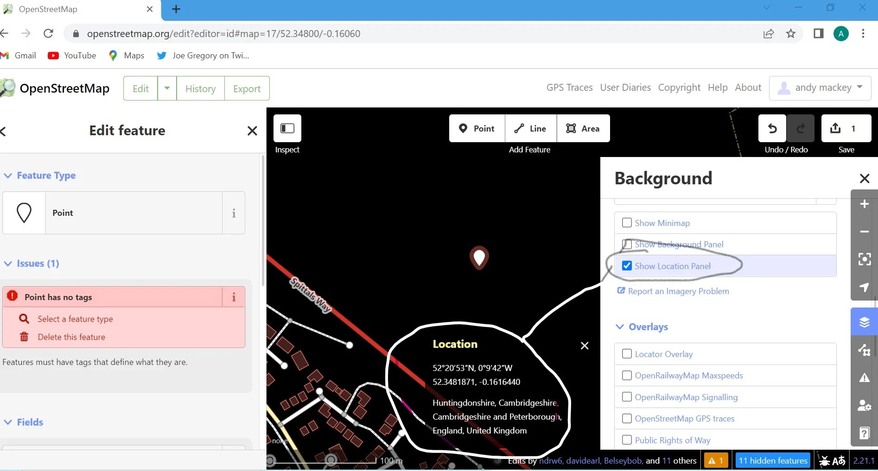Collapse the Issues (1) section
Screen dimensions: 878x471
tap(32, 264)
